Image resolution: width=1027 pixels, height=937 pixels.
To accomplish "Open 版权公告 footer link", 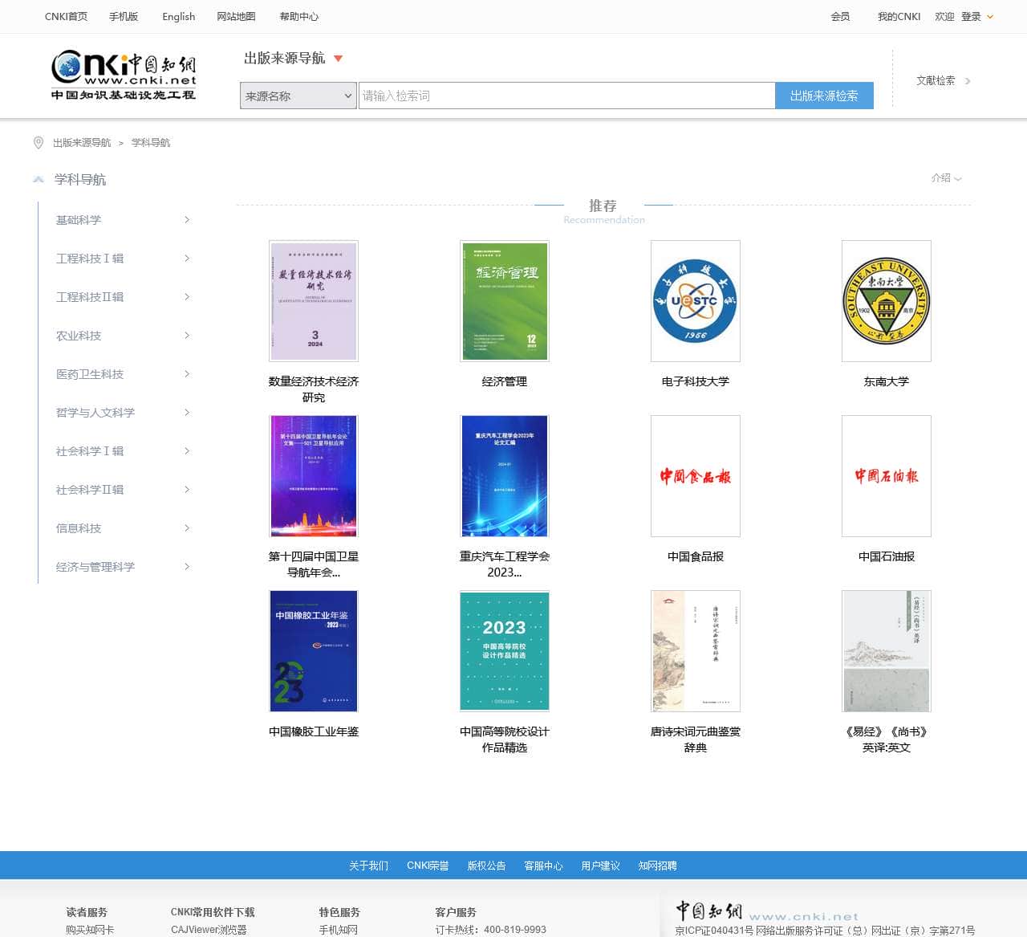I will click(x=486, y=866).
